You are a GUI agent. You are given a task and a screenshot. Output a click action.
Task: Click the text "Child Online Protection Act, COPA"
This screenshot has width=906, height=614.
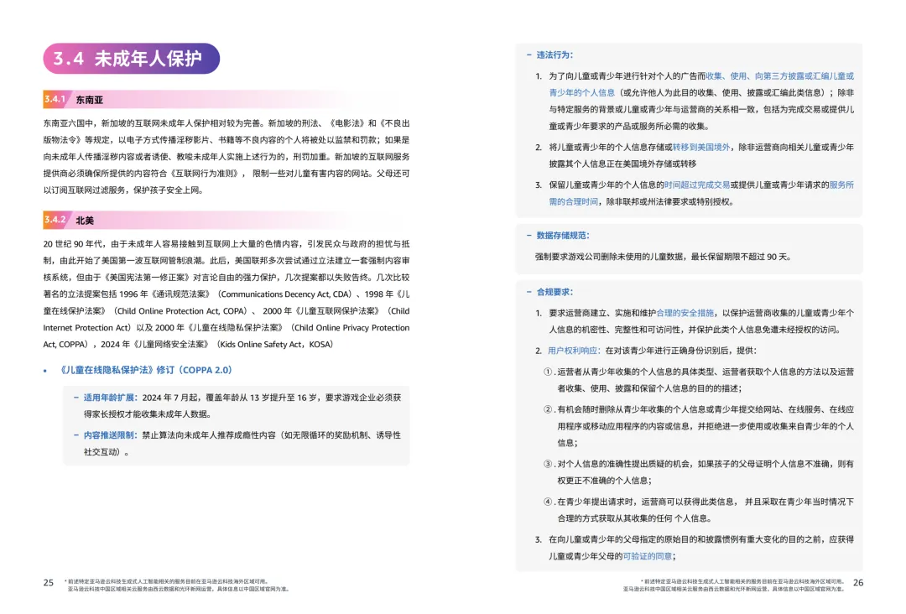click(182, 310)
